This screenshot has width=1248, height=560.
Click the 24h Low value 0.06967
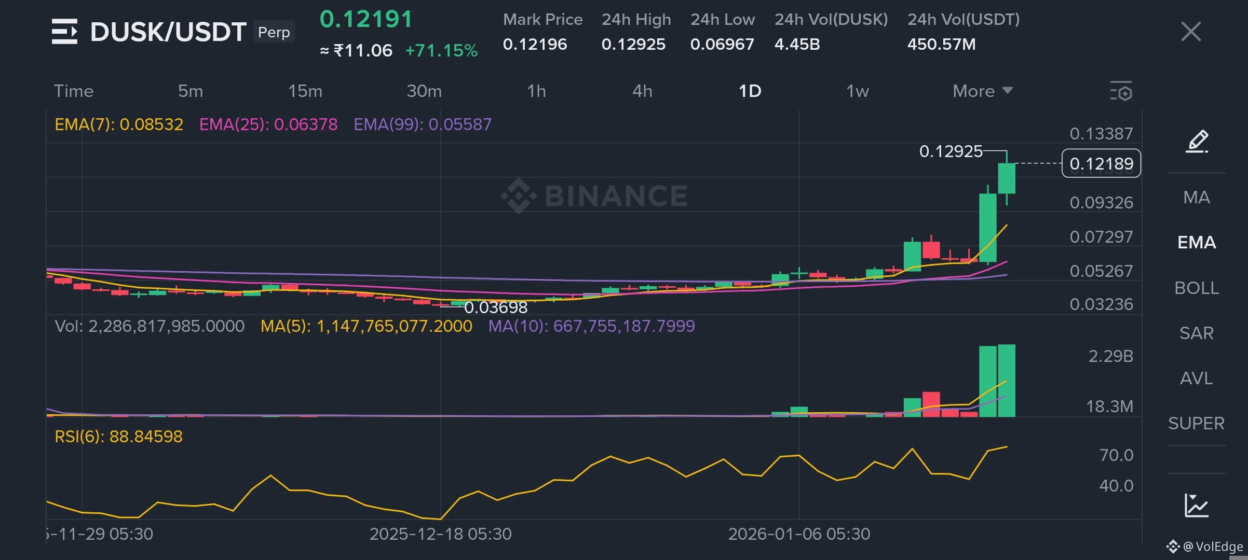point(722,45)
